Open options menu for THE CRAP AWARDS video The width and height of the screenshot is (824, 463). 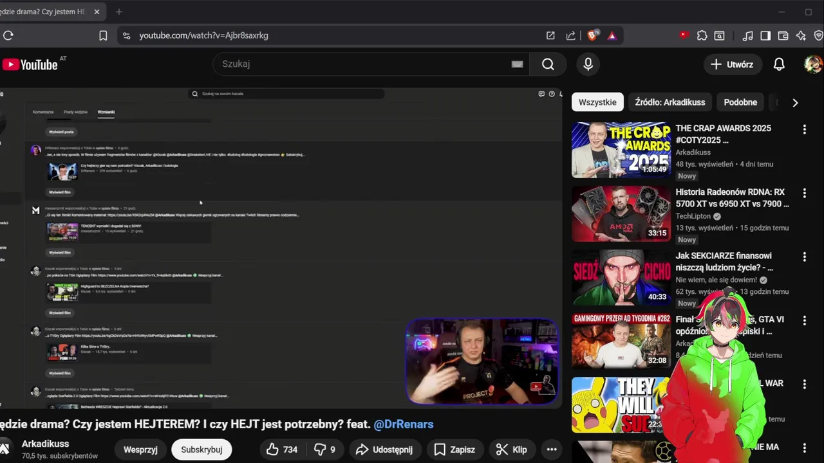point(804,130)
